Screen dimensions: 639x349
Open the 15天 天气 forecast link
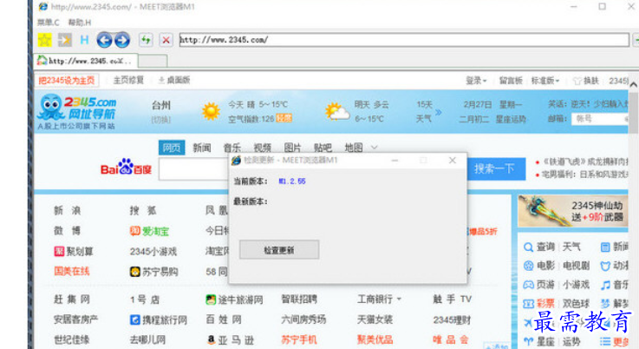click(428, 111)
